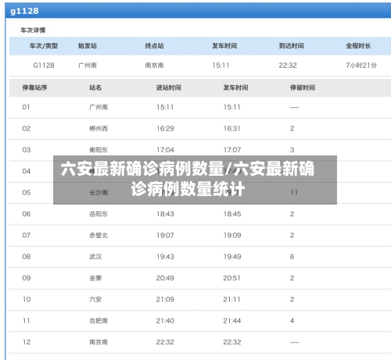Select station 岳阳东 in row 06

coord(99,214)
